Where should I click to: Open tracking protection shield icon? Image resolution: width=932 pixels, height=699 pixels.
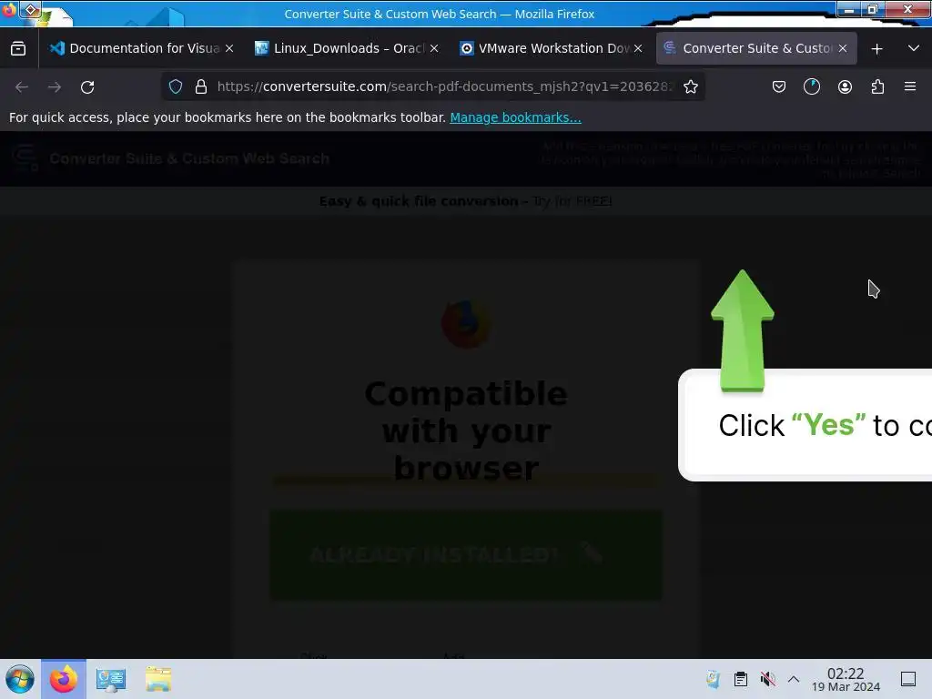pyautogui.click(x=176, y=86)
